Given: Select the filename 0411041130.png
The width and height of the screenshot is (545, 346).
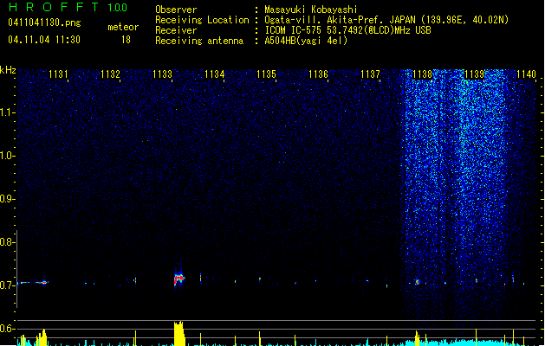Looking at the screenshot, I should coord(44,22).
